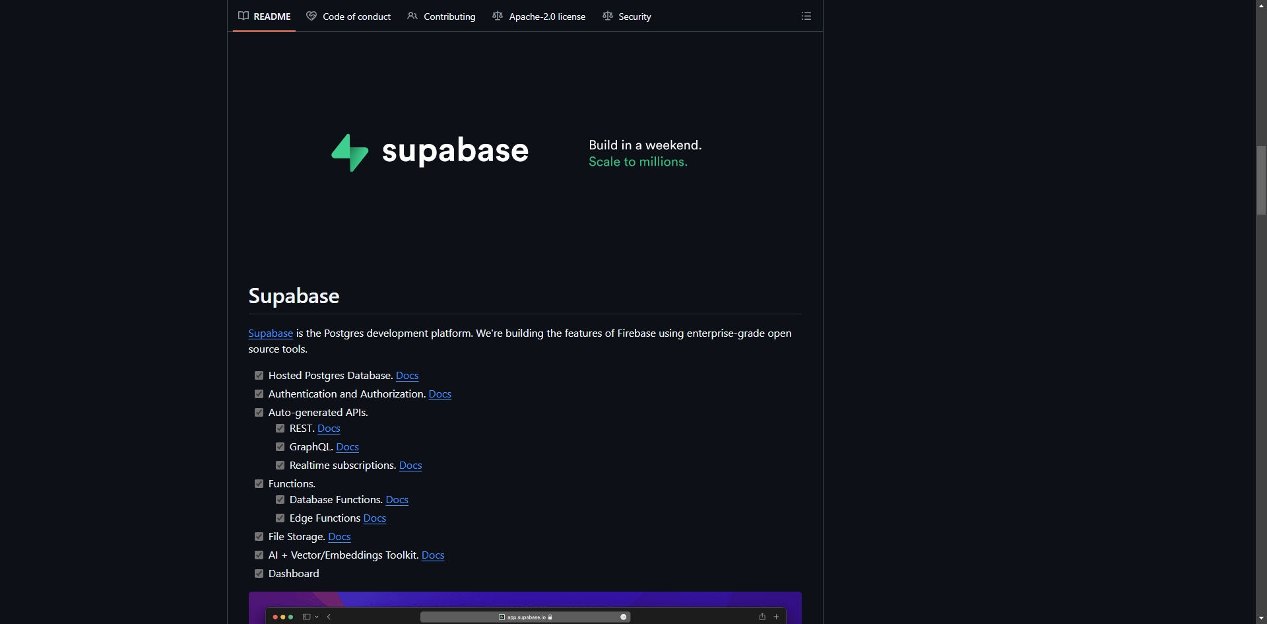The width and height of the screenshot is (1267, 624).
Task: Click the Supabase heading
Action: click(x=294, y=296)
